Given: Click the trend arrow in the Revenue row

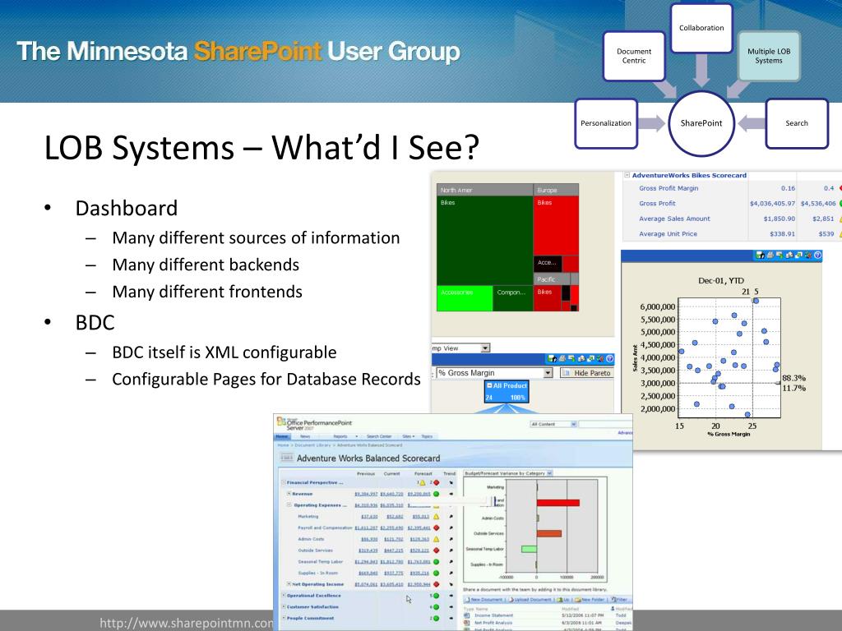Looking at the screenshot, I should (451, 494).
